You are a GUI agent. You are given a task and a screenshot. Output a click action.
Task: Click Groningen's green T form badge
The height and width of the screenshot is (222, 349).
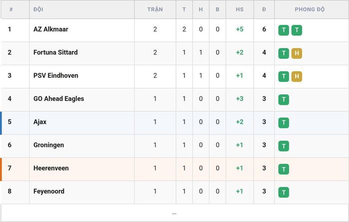(284, 146)
